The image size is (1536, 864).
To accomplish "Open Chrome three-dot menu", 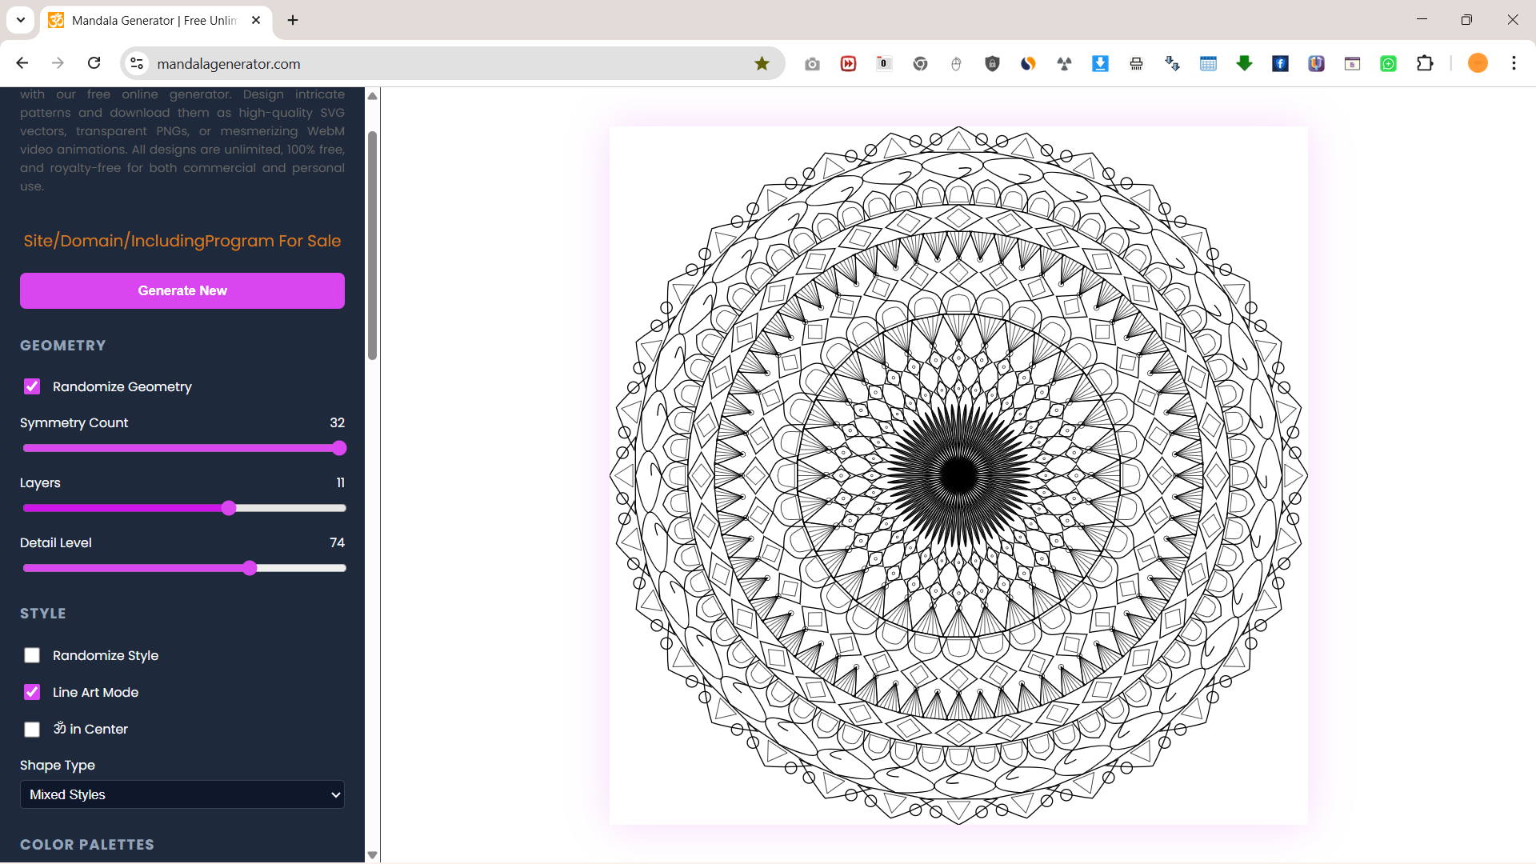I will pyautogui.click(x=1514, y=63).
